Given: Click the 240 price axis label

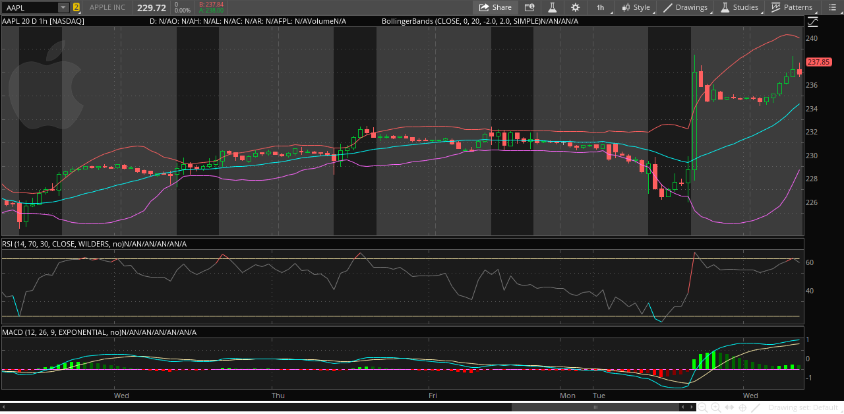Looking at the screenshot, I should pyautogui.click(x=812, y=38).
